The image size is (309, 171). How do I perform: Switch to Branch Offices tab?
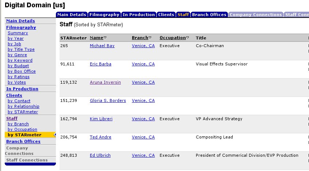pos(209,15)
